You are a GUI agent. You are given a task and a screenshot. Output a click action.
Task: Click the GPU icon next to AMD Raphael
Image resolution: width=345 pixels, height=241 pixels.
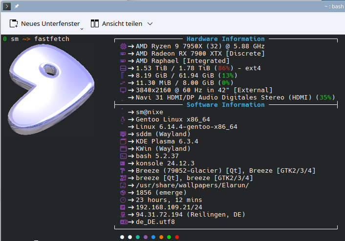pos(123,61)
